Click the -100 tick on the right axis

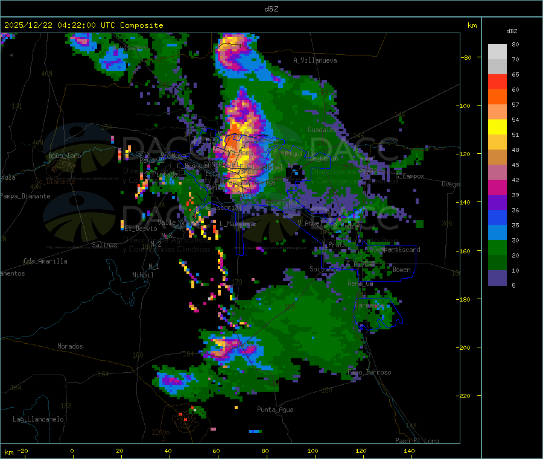tap(463, 106)
